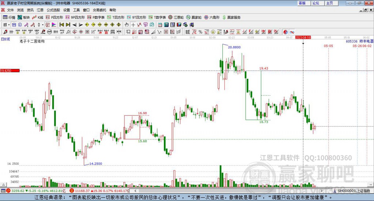Jump to last bar icon
Screen dimensions: 374x201
click(68, 25)
